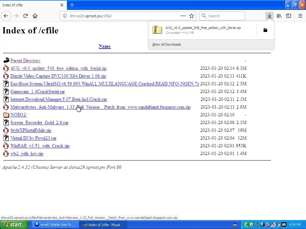The width and height of the screenshot is (306, 229).
Task: Click the forward navigation arrow
Action: pos(16,16)
